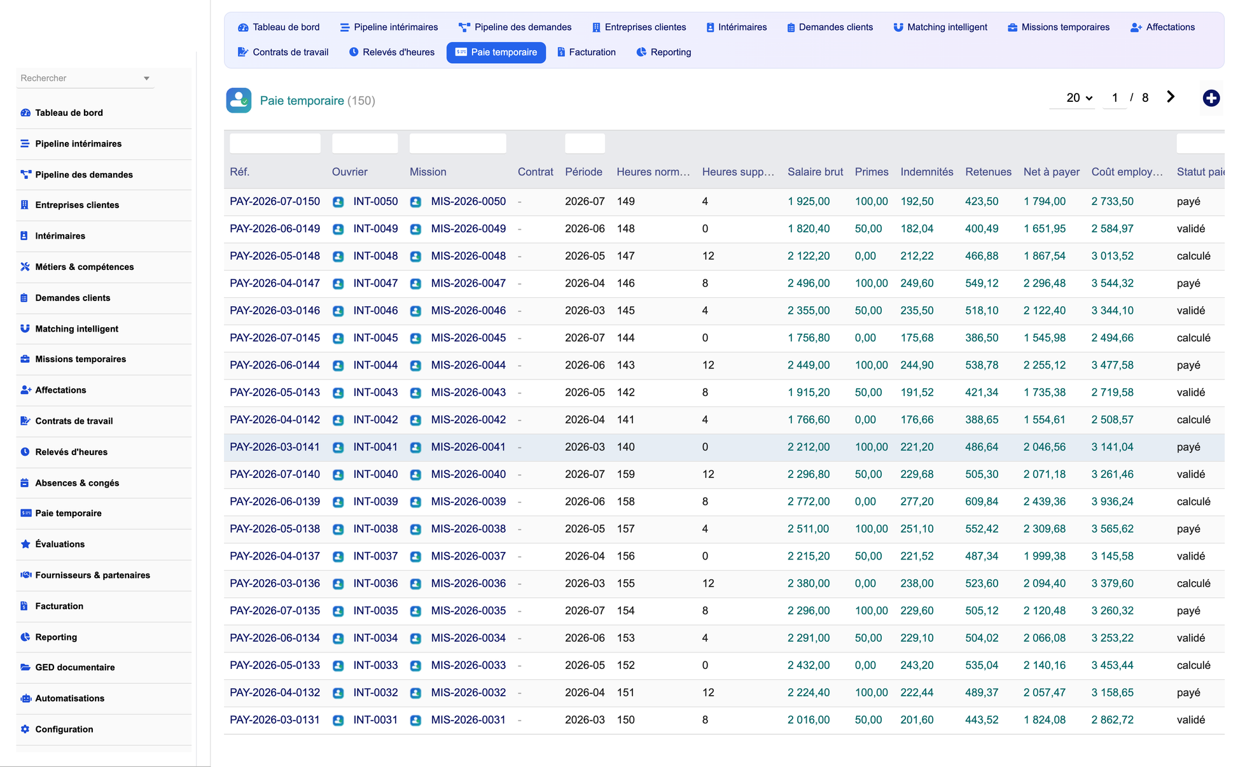Click the worker icon beside INT-0050
This screenshot has height=767, width=1238.
tap(338, 202)
